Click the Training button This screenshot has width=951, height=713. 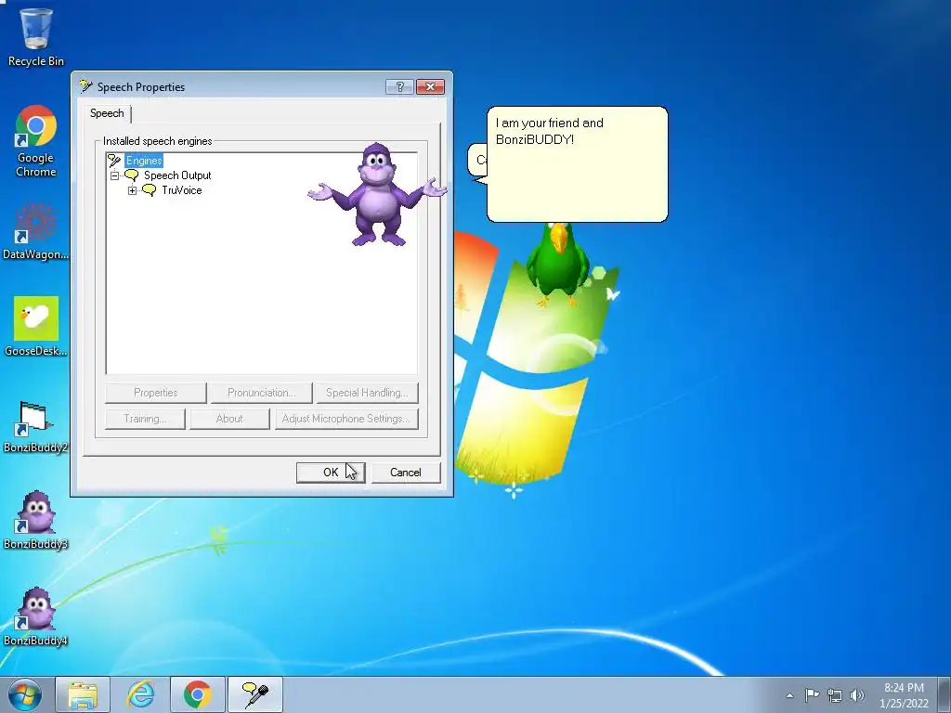[145, 419]
